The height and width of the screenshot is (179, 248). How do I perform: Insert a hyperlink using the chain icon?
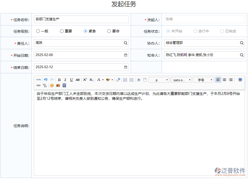(x=38, y=85)
